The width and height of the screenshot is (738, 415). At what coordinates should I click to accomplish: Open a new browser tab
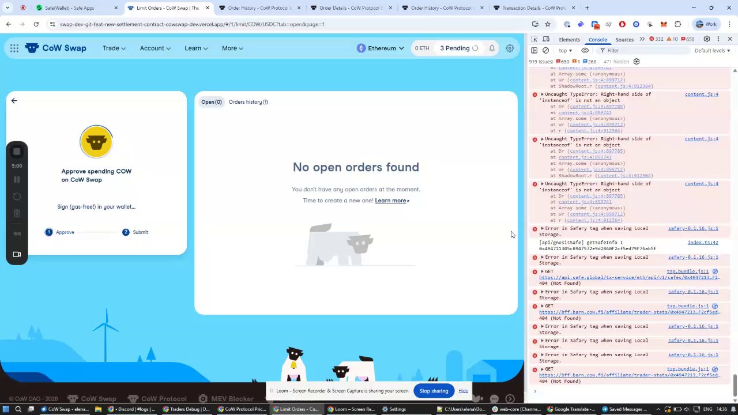point(587,8)
